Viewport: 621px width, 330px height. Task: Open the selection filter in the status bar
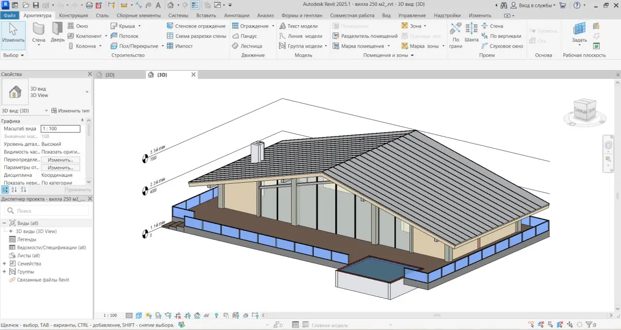[x=589, y=325]
